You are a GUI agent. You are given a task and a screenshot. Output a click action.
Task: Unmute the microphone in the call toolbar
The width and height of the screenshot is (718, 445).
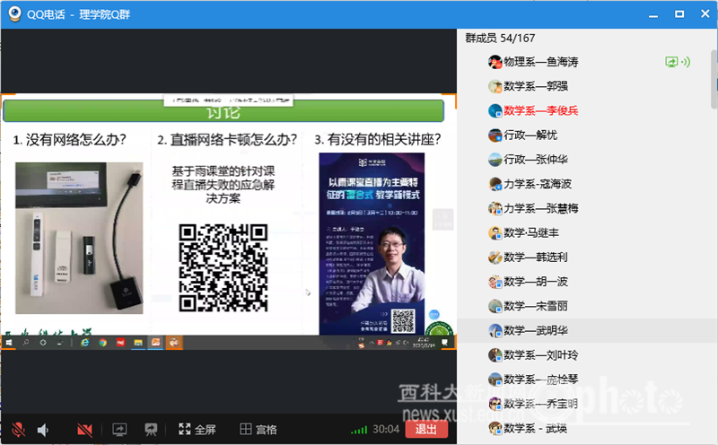coord(19,430)
